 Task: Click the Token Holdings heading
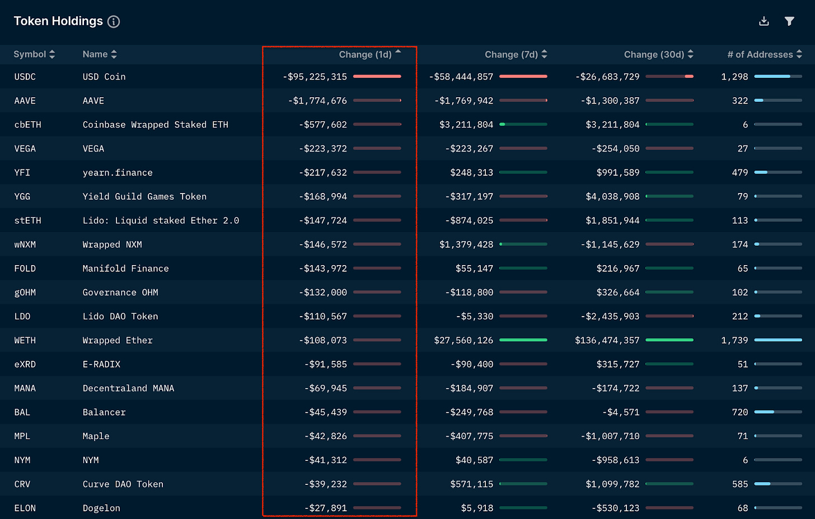tap(58, 21)
